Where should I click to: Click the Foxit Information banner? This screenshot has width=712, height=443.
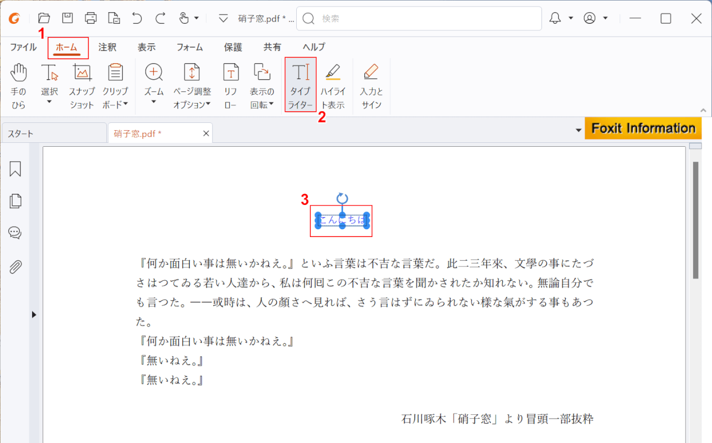[643, 128]
